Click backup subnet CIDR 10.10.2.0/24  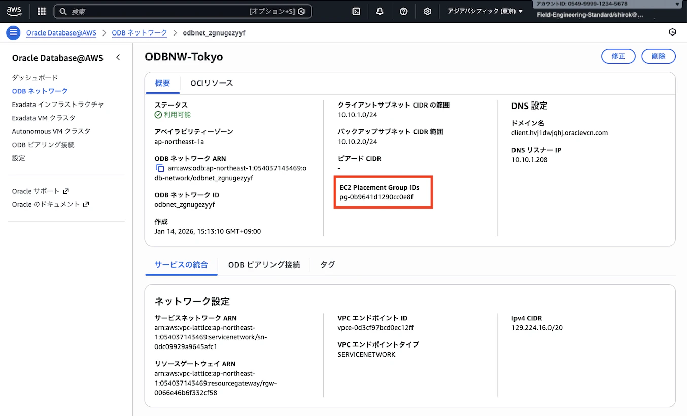coord(358,142)
